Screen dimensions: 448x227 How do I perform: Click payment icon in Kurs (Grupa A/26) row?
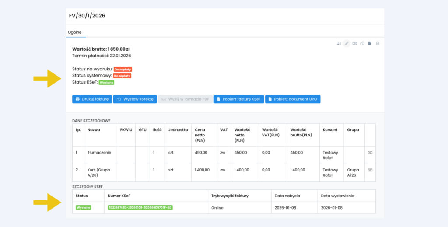click(x=370, y=170)
